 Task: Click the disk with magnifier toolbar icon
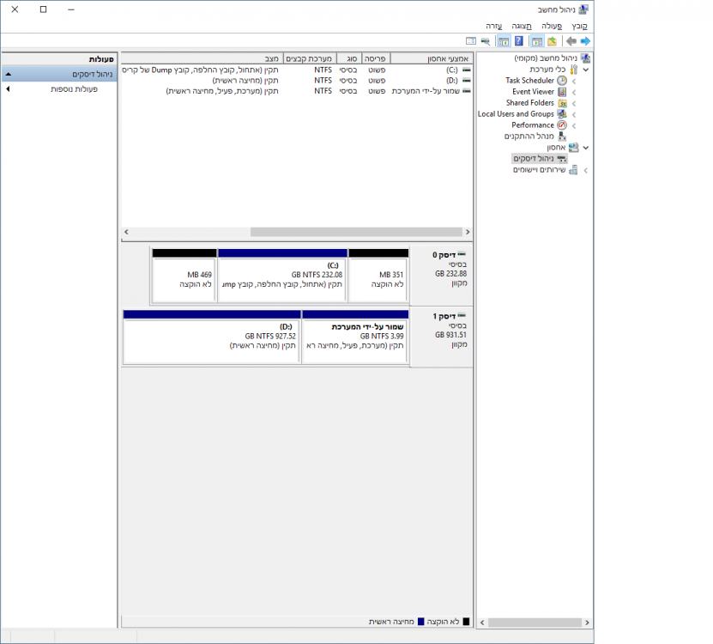[x=486, y=41]
